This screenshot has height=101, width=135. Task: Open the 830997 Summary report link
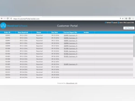point(71,41)
